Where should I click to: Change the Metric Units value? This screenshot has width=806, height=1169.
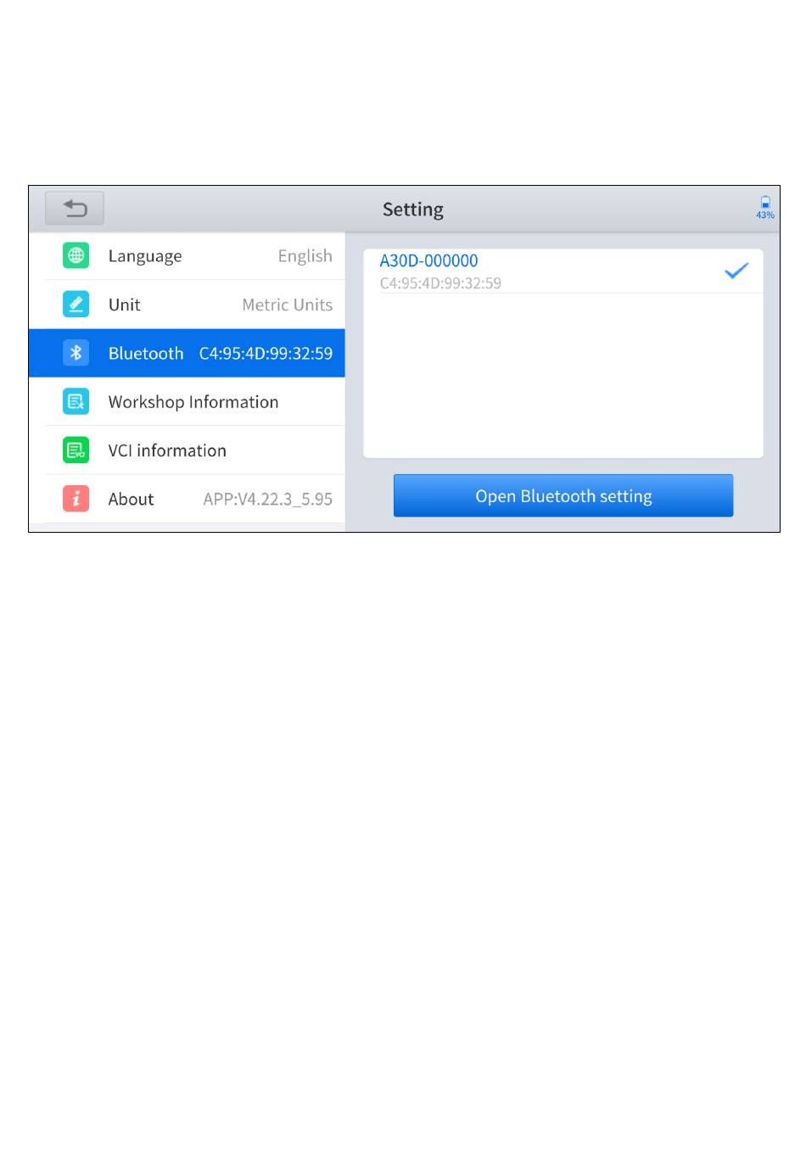(x=288, y=305)
